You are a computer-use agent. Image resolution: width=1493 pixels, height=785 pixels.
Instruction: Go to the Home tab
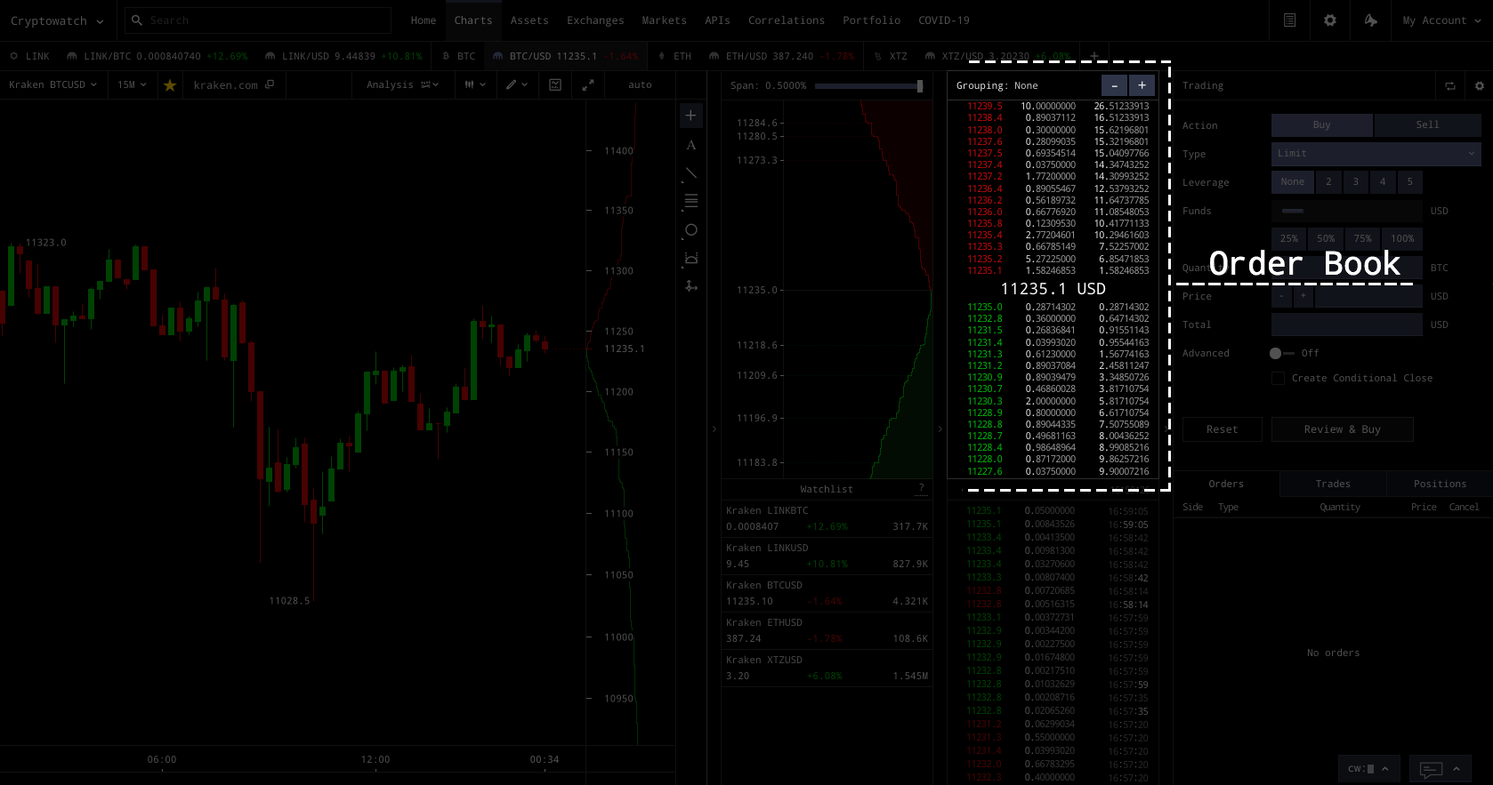click(424, 20)
